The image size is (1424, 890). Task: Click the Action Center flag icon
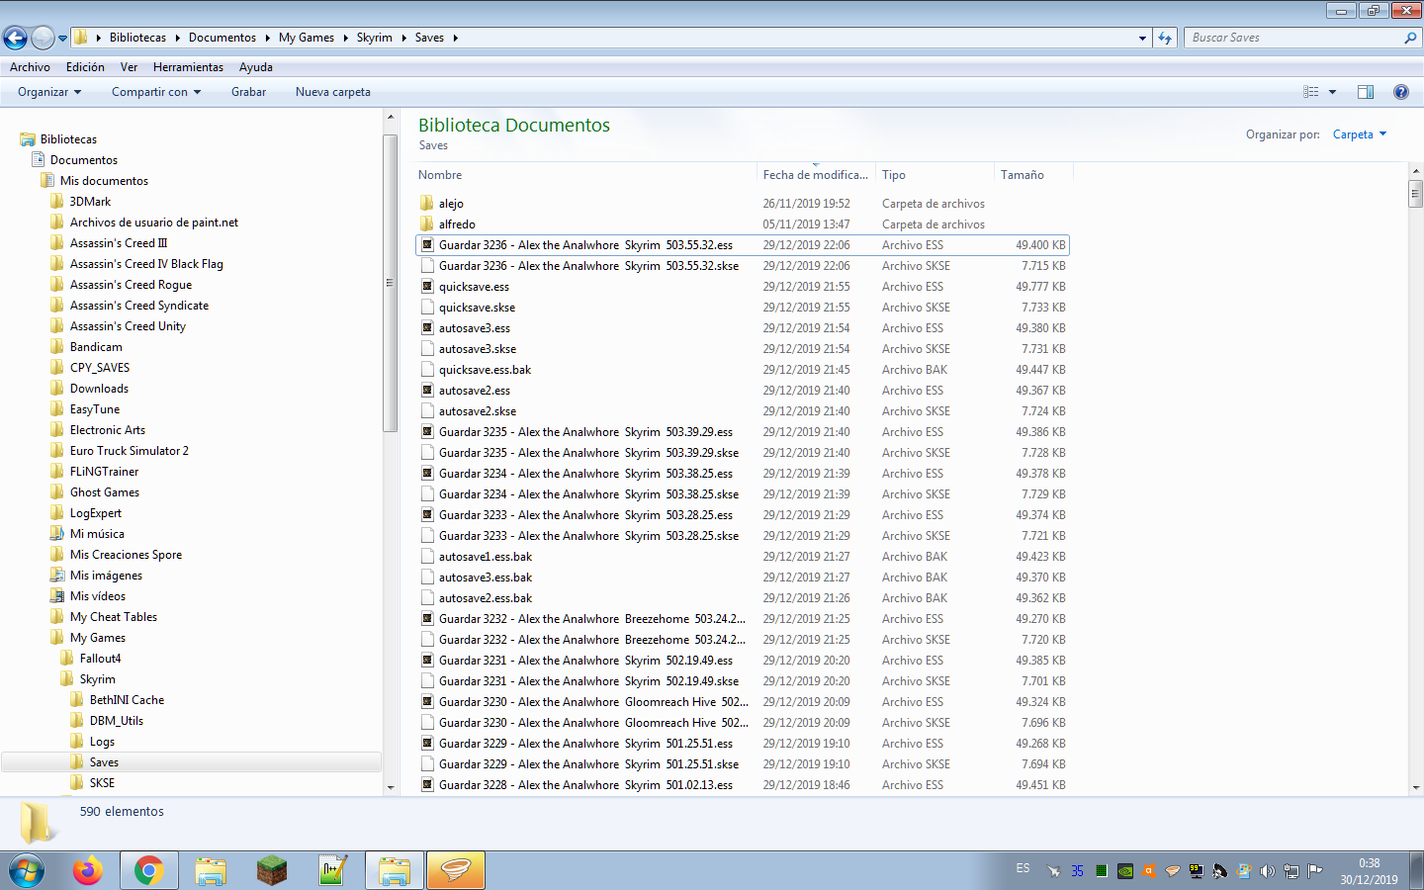point(1314,871)
